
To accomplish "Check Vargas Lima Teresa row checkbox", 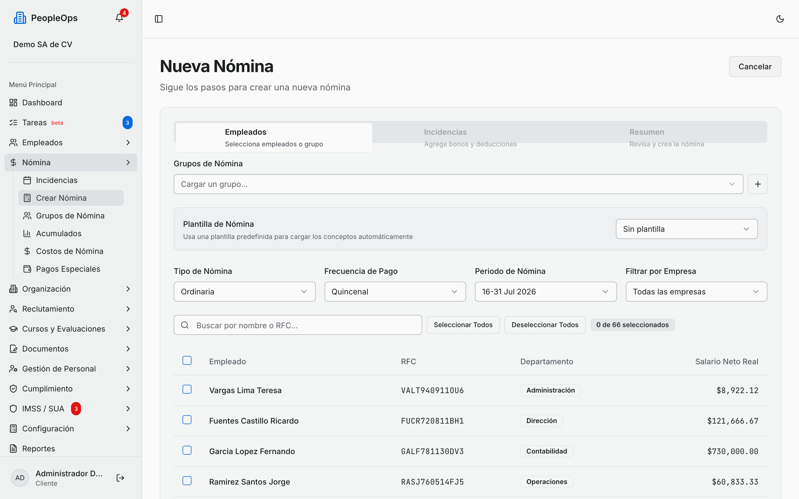I will pyautogui.click(x=187, y=389).
